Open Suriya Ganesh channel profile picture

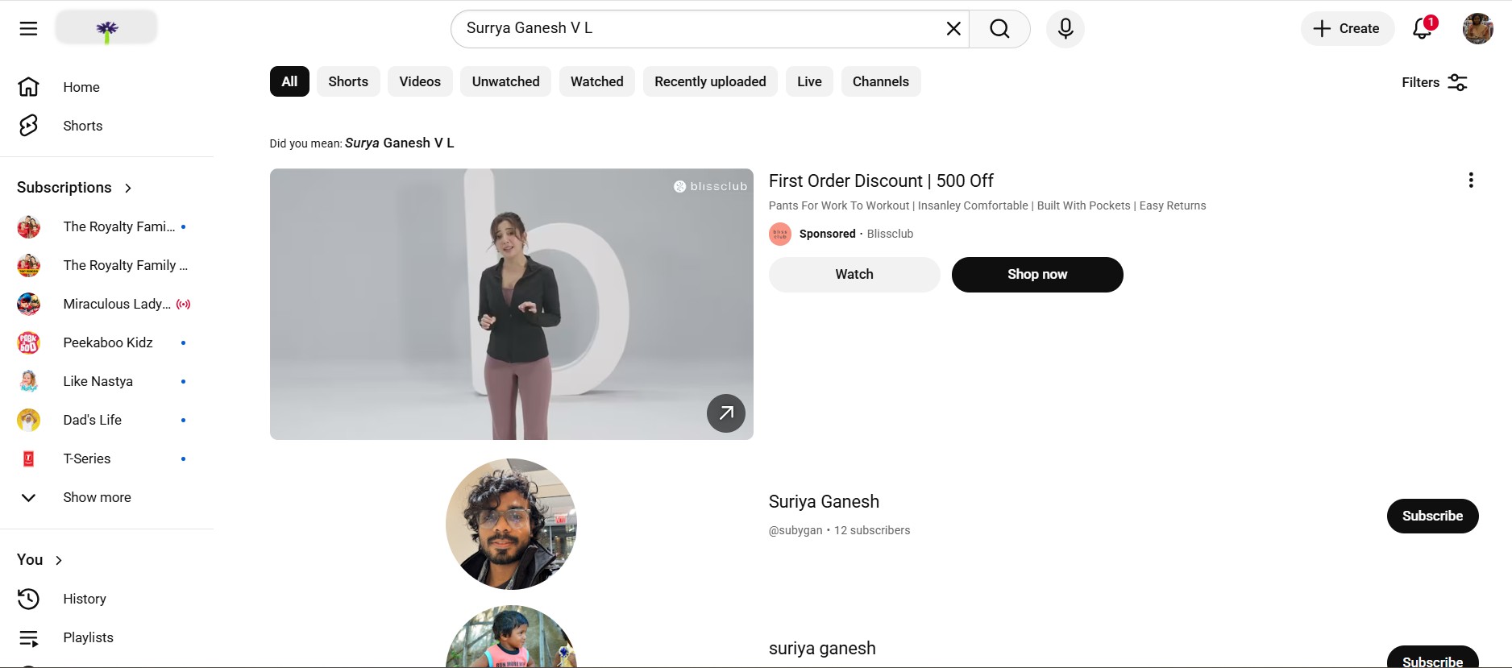coord(511,524)
